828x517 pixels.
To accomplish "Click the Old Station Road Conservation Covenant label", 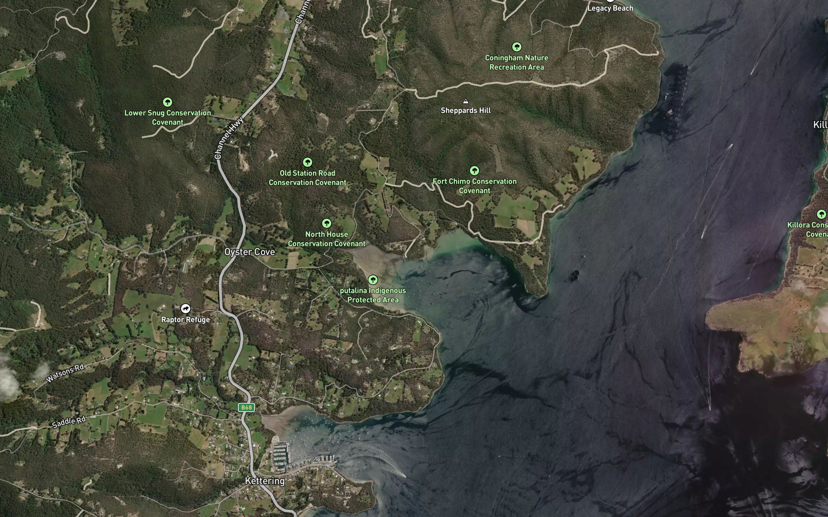I will pos(308,178).
